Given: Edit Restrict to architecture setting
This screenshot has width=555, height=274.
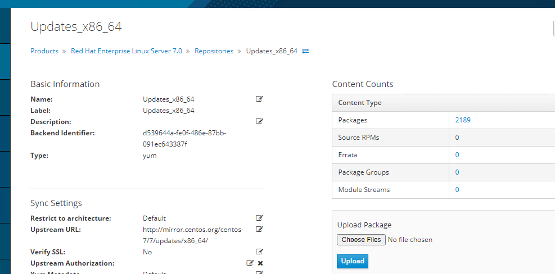Looking at the screenshot, I should coord(259,218).
